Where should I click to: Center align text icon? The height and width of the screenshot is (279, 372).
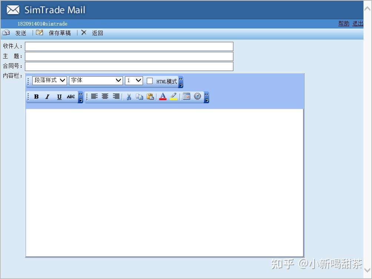click(x=105, y=96)
